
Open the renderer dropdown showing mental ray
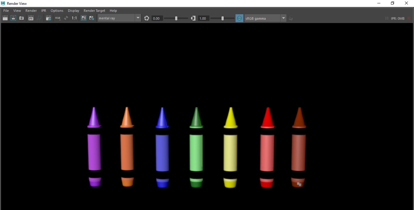coord(138,18)
